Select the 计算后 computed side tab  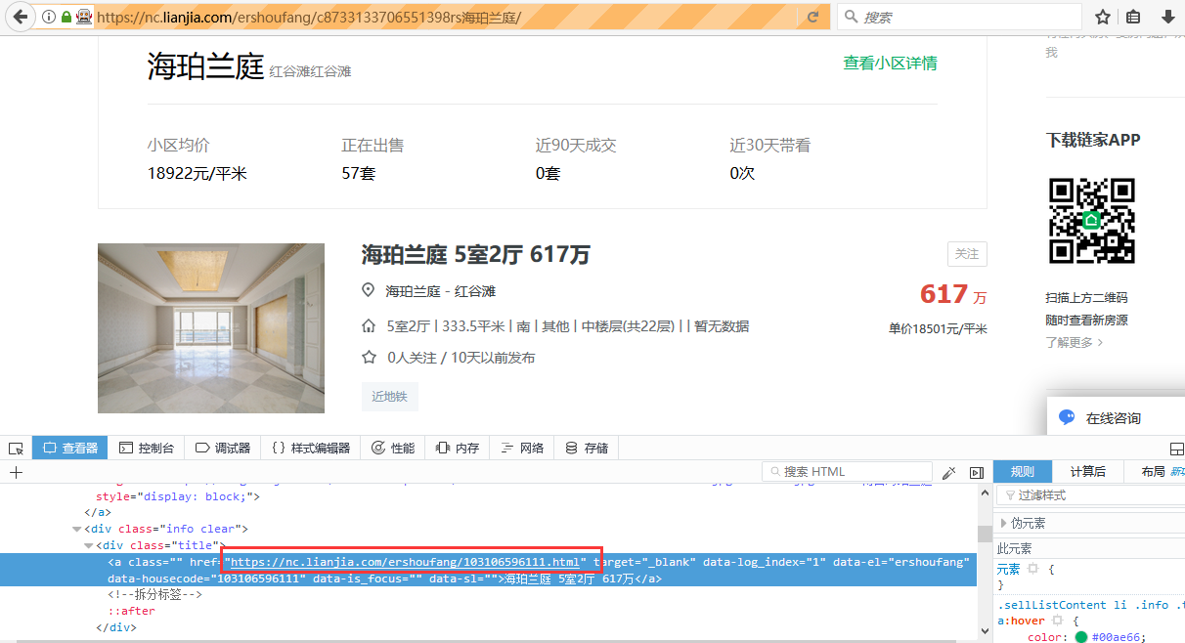(1087, 472)
